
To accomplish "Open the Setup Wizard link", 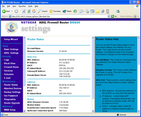I will point(11,39).
